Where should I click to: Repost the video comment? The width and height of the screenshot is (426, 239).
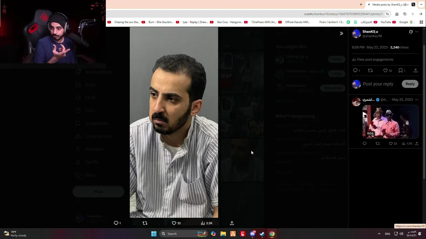click(377, 143)
